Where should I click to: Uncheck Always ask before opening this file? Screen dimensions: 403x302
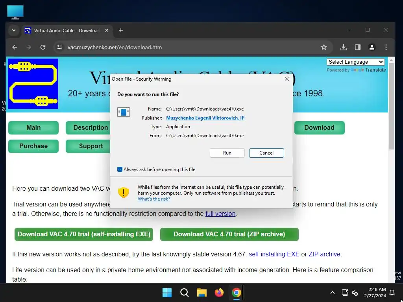[x=120, y=169]
